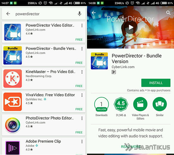The width and height of the screenshot is (174, 155).
Task: Tap the Similar apps icon
Action: click(160, 104)
